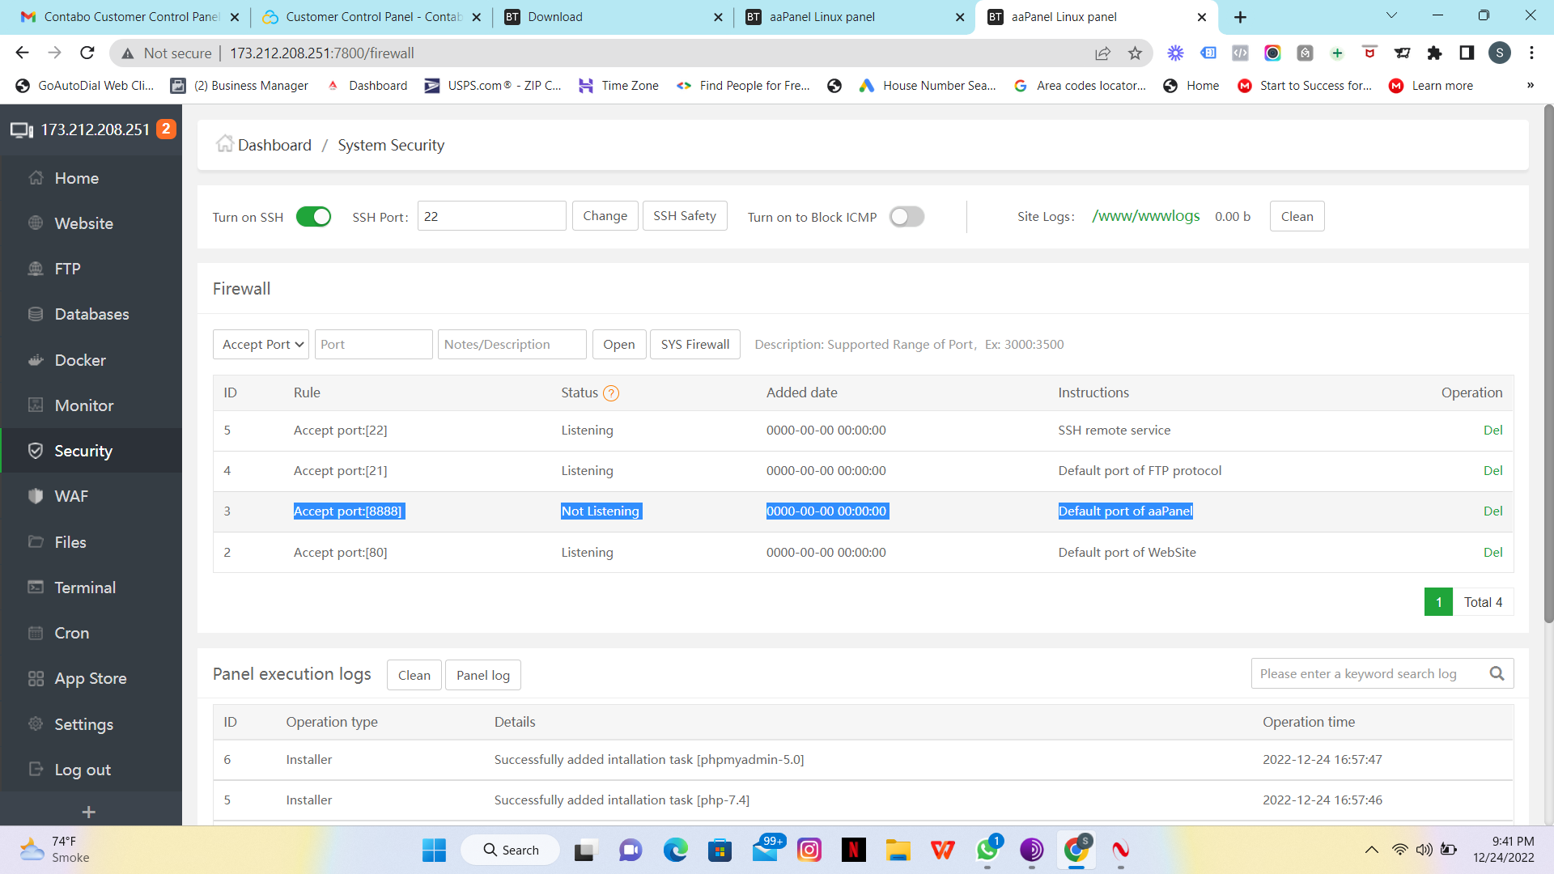Click the SYS Firewall button
1554x874 pixels.
694,345
